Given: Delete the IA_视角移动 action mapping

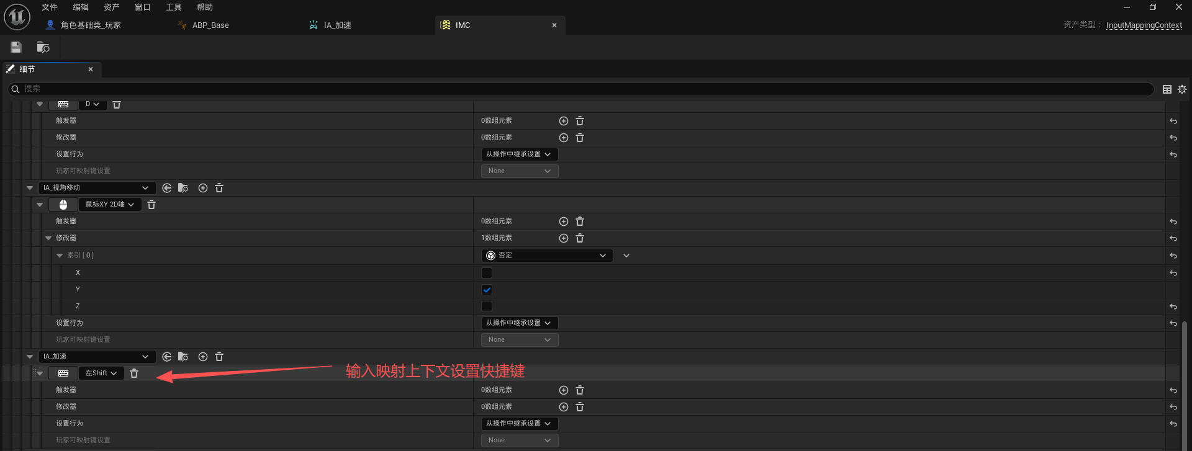Looking at the screenshot, I should click(219, 188).
